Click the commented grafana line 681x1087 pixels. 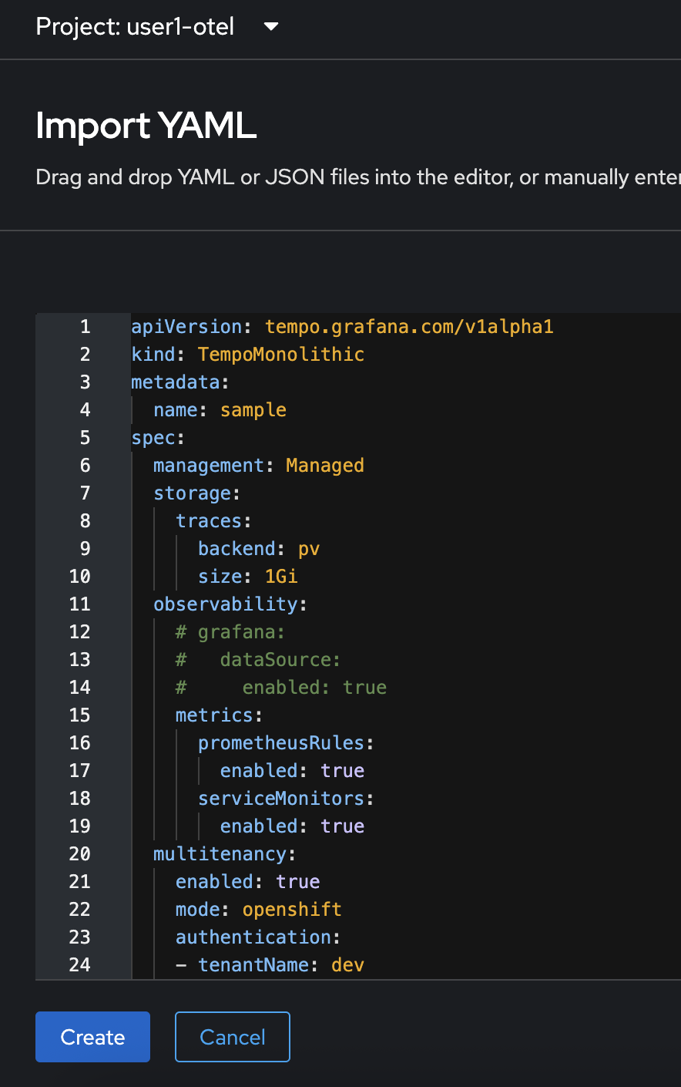click(x=230, y=632)
